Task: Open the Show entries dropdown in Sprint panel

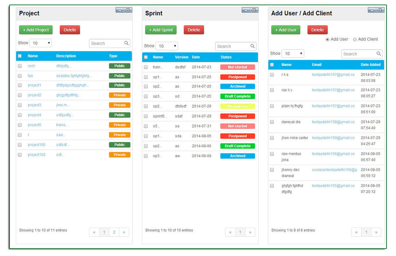Action: click(x=167, y=46)
